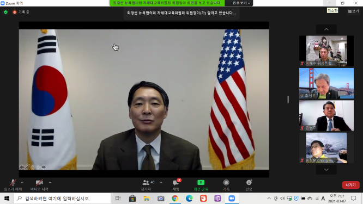The width and height of the screenshot is (363, 204).
Task: Open the view layout menu top right
Action: 353,11
